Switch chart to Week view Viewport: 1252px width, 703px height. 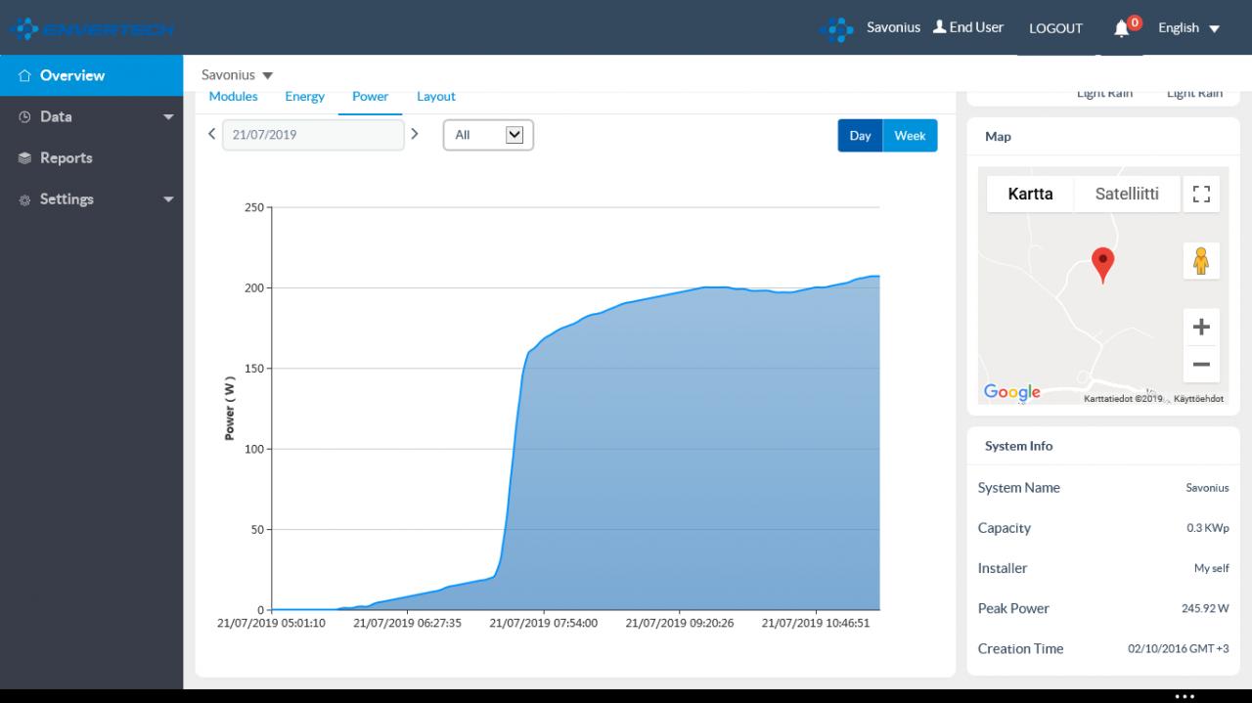point(910,136)
